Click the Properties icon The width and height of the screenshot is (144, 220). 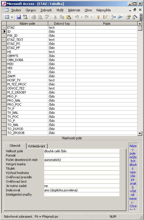pyautogui.click(x=128, y=17)
